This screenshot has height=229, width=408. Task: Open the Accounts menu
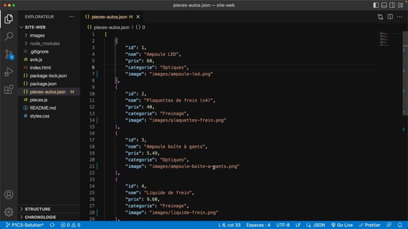[8, 195]
